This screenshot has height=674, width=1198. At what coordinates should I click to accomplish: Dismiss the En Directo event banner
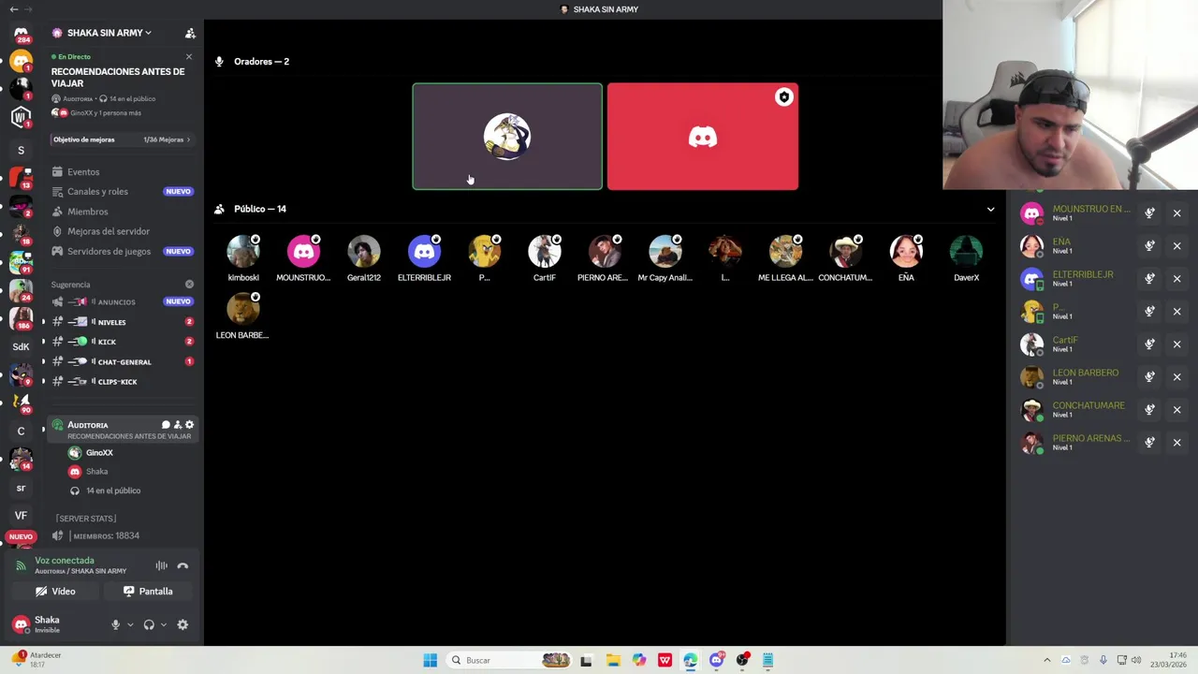pyautogui.click(x=188, y=57)
